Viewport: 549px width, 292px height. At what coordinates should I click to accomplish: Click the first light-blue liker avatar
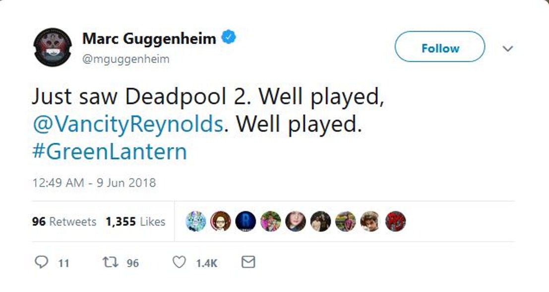tap(195, 221)
